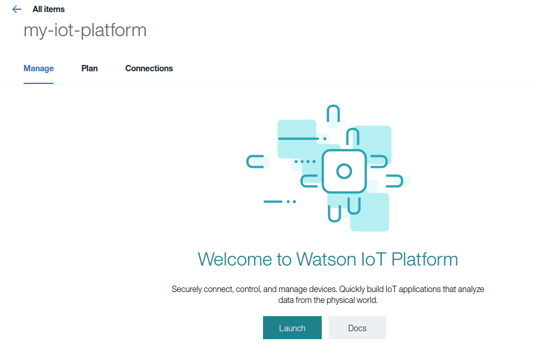Click the leftmost connector pin of illustration
This screenshot has height=357, width=537.
(255, 162)
